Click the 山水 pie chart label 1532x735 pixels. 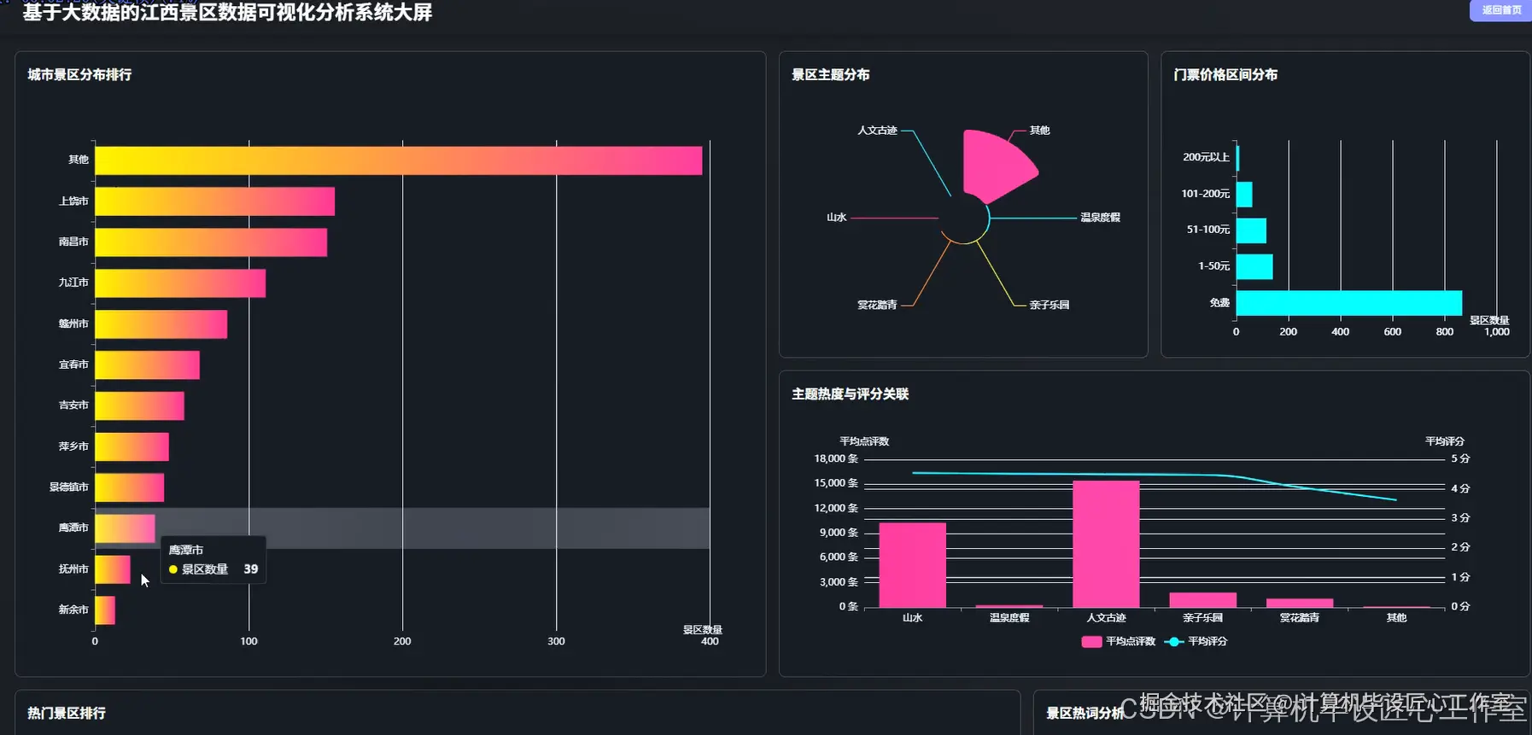(836, 218)
